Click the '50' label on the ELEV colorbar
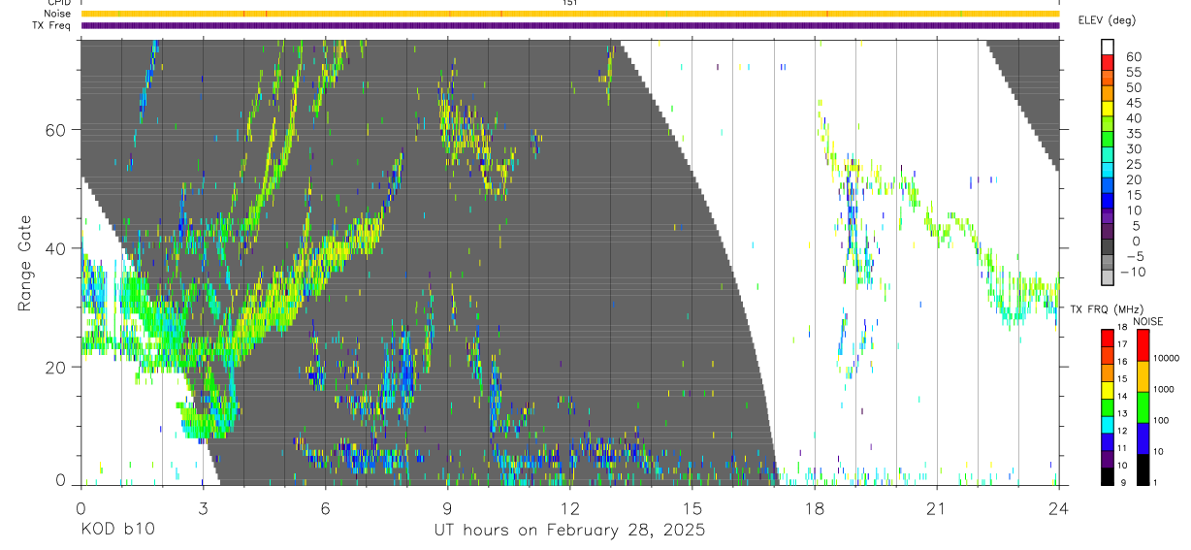Viewport: 1191px width, 550px height. coord(1133,88)
